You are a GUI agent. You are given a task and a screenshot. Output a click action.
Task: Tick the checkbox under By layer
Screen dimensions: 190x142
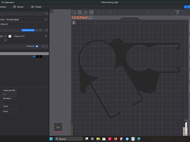tap(2, 102)
